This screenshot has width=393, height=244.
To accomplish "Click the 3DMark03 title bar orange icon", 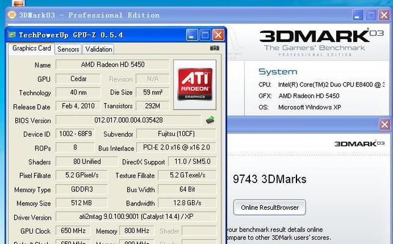I will 12,15.
